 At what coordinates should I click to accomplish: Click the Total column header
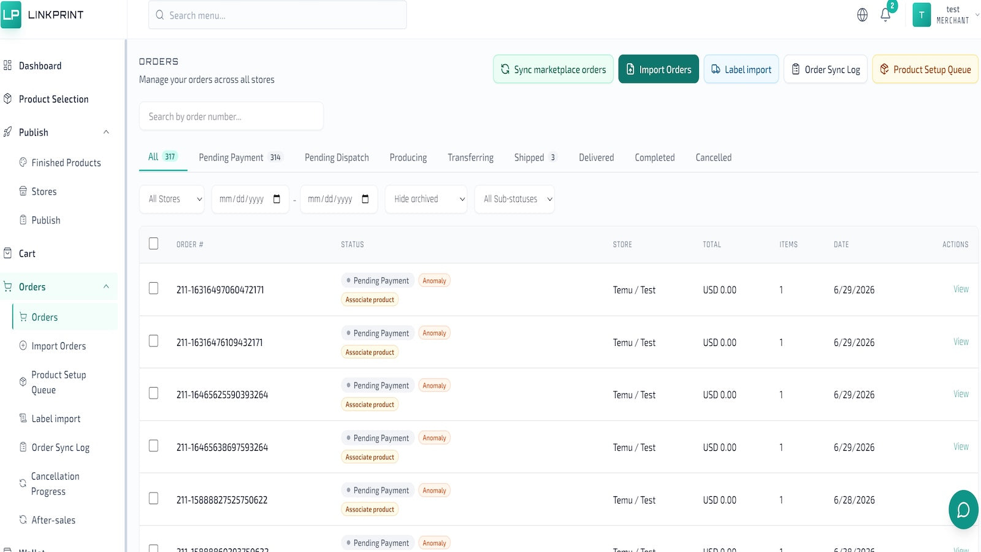712,244
